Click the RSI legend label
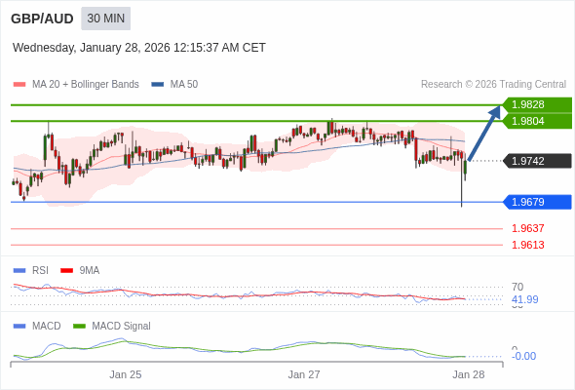 click(40, 270)
